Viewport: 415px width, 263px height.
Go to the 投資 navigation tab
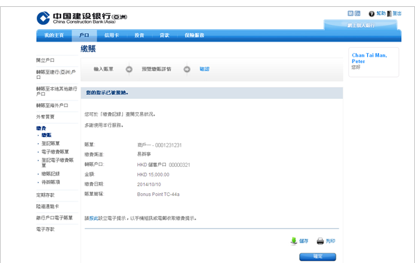tap(139, 35)
